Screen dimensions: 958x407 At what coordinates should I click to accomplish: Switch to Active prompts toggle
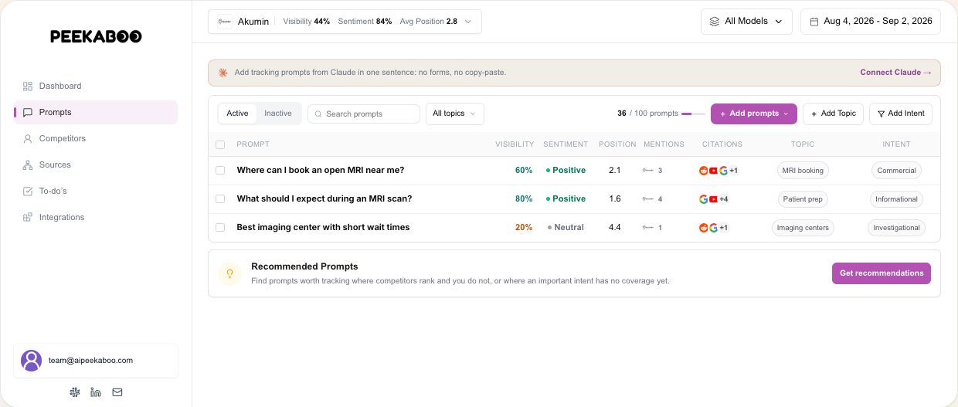pyautogui.click(x=237, y=114)
